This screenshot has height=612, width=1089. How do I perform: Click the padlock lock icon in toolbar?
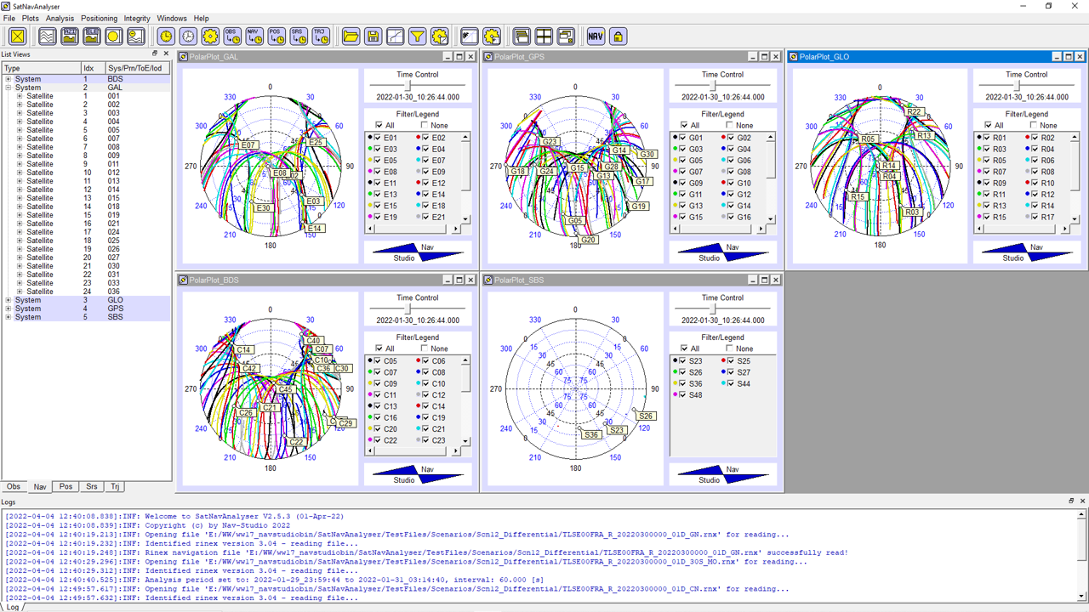[618, 36]
